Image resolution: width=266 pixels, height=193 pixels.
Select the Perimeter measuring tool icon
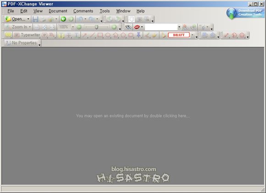234,35
